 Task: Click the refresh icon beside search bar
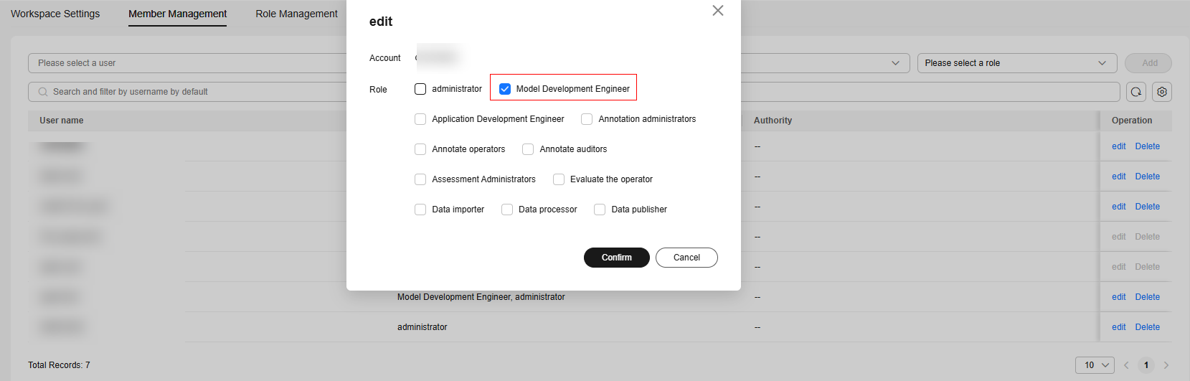tap(1135, 92)
